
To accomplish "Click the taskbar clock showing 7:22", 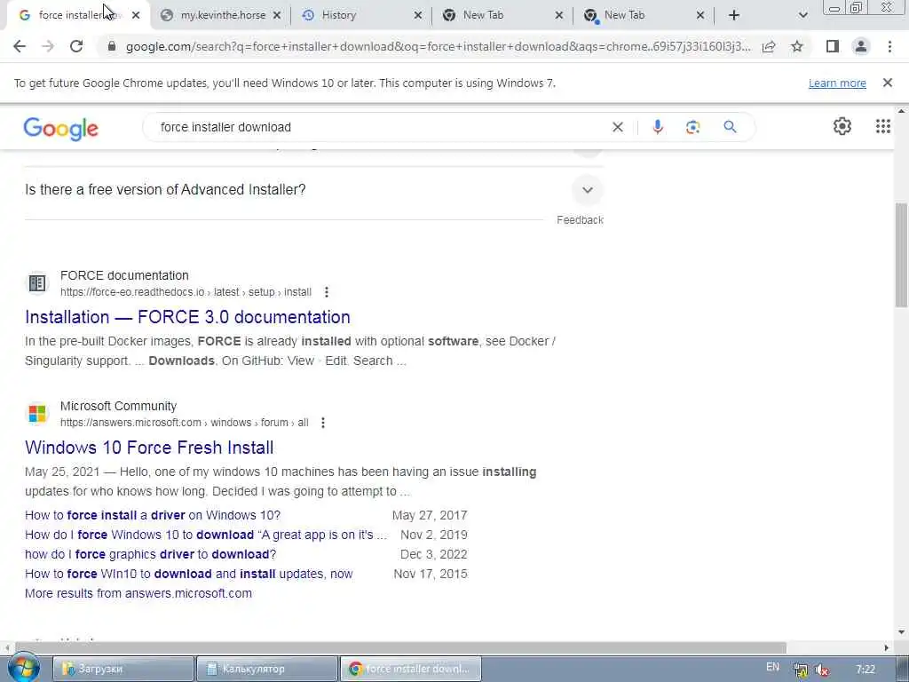I will pyautogui.click(x=865, y=670).
